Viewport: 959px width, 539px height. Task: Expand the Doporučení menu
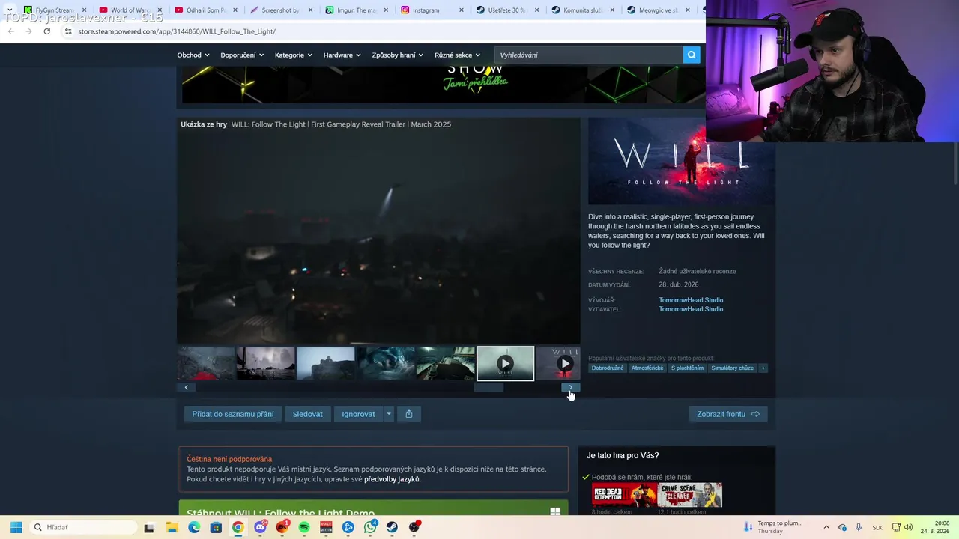[241, 55]
